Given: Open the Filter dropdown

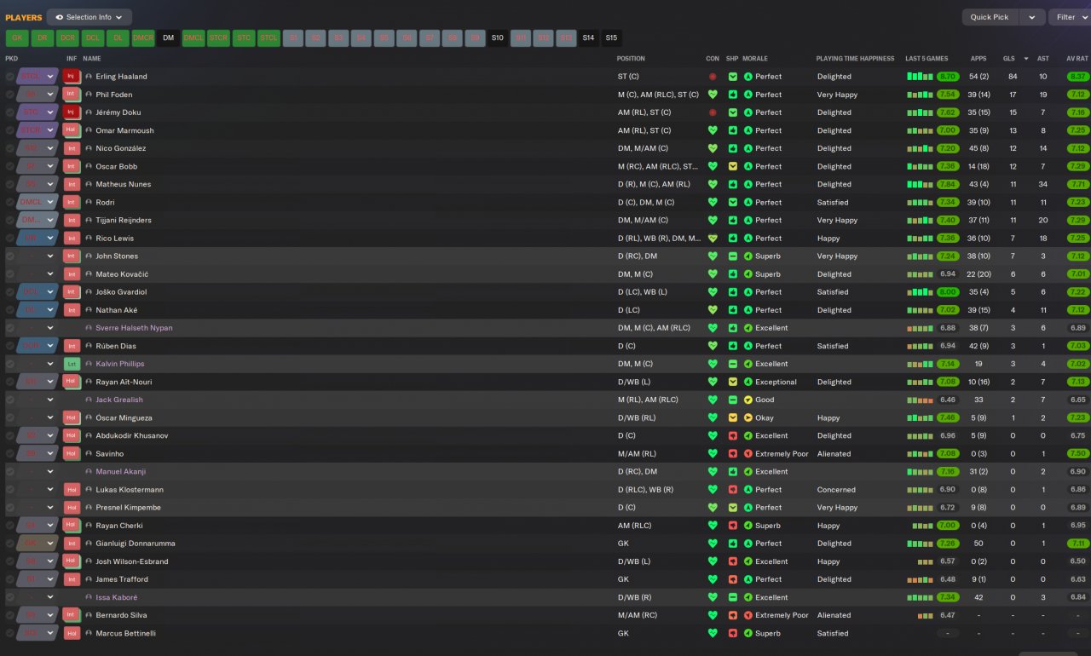Looking at the screenshot, I should click(1070, 17).
